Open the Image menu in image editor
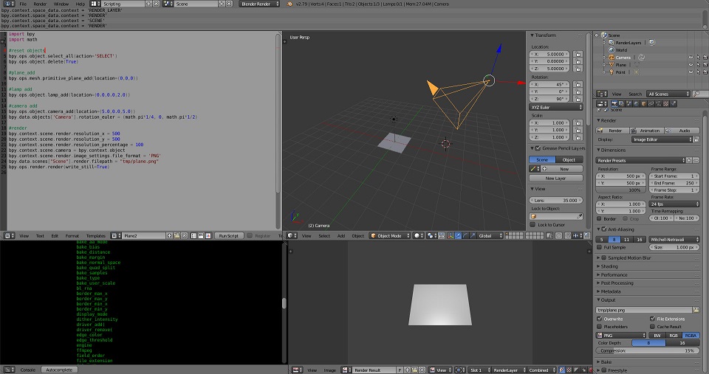709x374 pixels. click(329, 370)
